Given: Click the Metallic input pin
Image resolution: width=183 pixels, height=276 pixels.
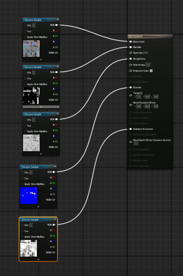Looking at the screenshot, I should (x=130, y=47).
